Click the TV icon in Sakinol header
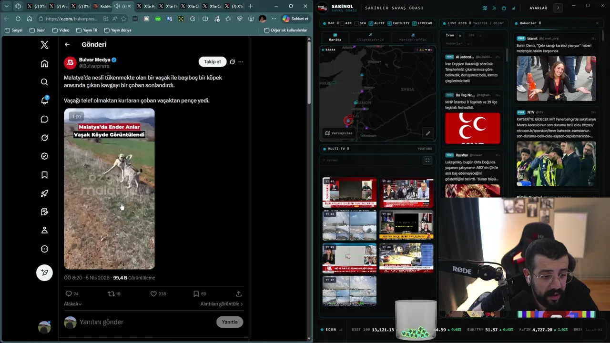This screenshot has height=343, width=610. (504, 8)
